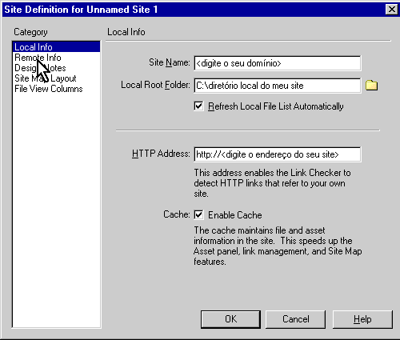Open the Help button
The width and height of the screenshot is (400, 340).
(362, 319)
